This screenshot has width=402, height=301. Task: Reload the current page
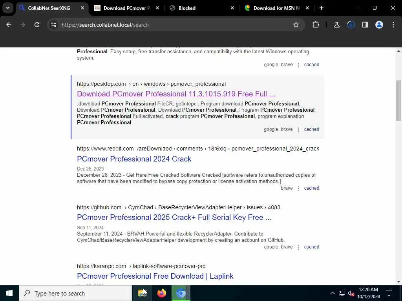point(37,25)
